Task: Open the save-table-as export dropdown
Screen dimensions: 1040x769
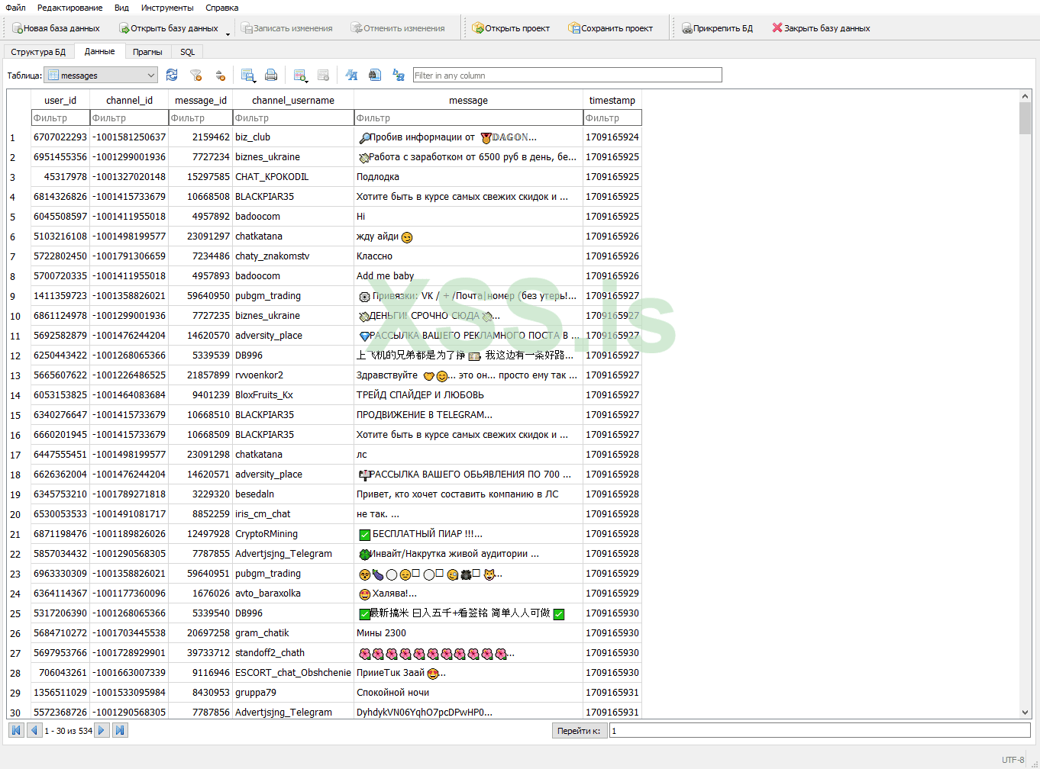Action: click(248, 75)
